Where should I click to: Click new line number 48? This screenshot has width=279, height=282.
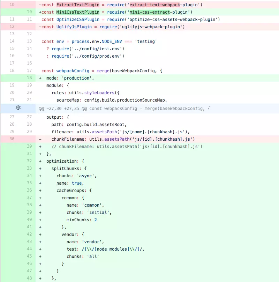pos(29,278)
